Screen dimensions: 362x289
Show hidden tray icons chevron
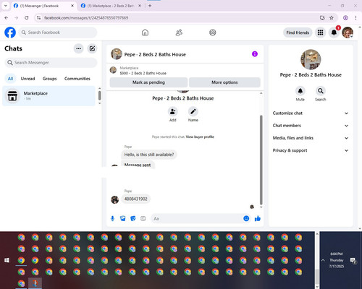coord(323,260)
